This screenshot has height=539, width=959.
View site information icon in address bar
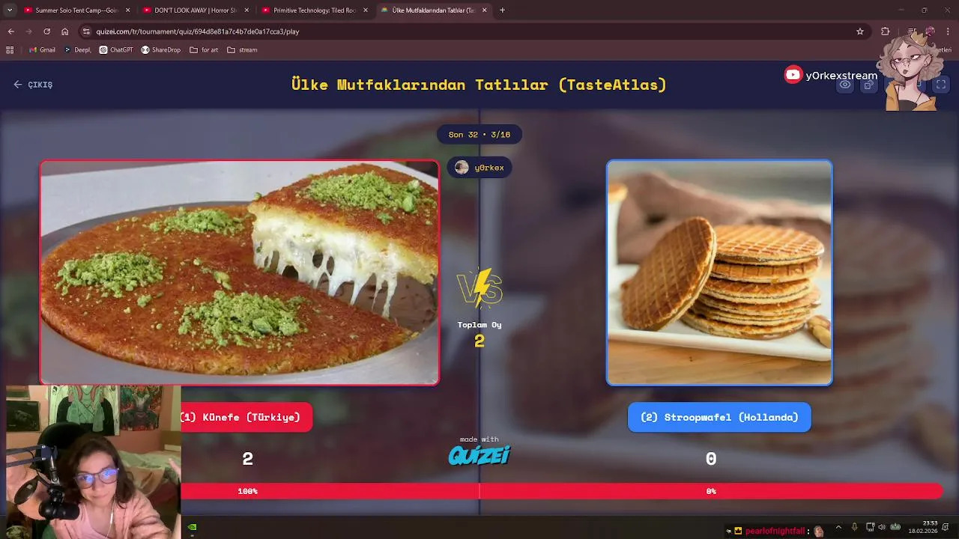tap(86, 31)
